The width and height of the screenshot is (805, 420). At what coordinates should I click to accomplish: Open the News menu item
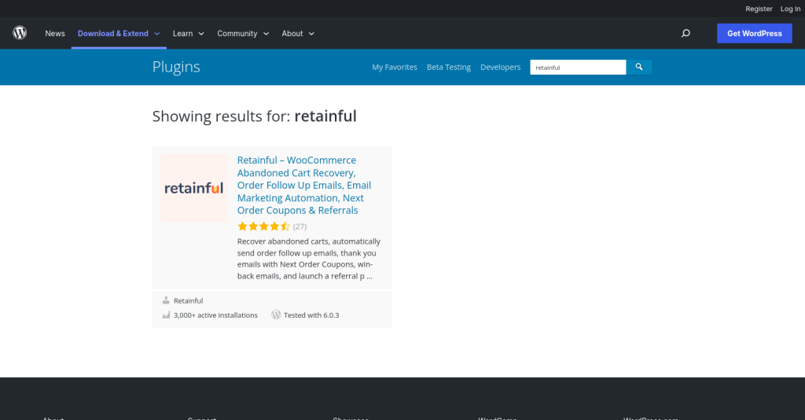pyautogui.click(x=55, y=33)
